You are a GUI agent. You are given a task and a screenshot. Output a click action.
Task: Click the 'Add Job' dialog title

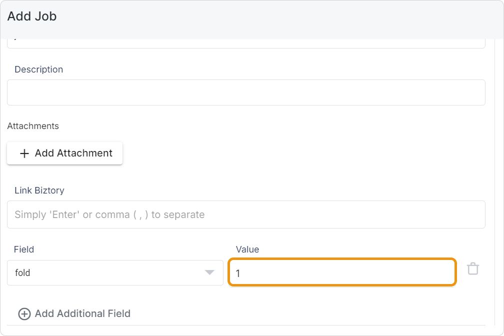[x=32, y=16]
